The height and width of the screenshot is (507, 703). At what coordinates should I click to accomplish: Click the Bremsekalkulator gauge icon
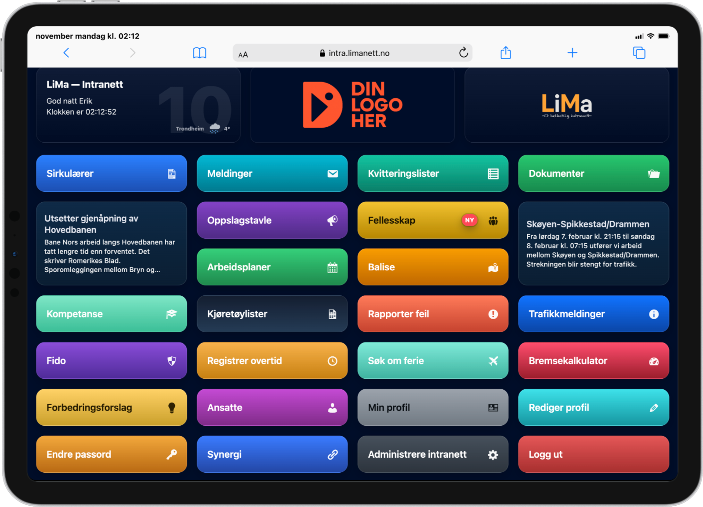[x=653, y=361]
